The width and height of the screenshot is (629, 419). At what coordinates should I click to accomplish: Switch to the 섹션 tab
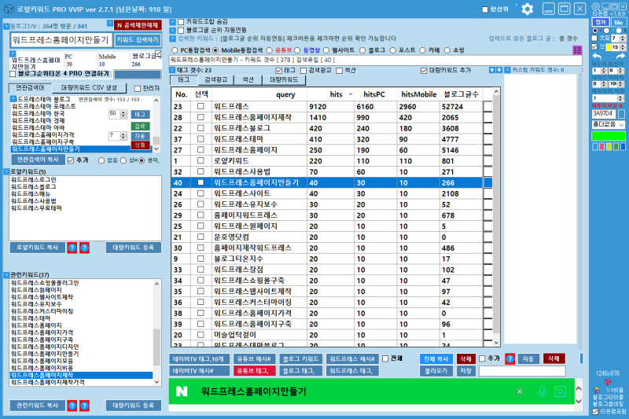click(x=248, y=79)
